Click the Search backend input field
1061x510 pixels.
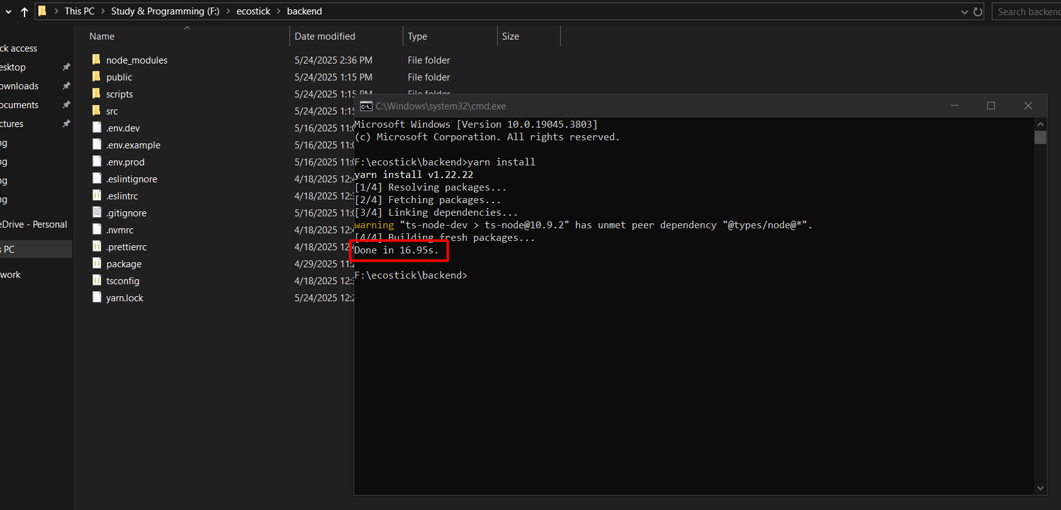click(x=1026, y=11)
